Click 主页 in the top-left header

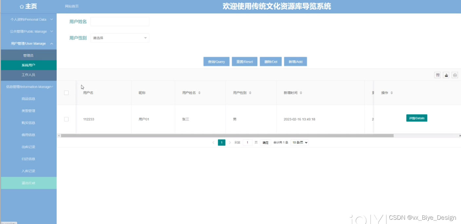(31, 7)
